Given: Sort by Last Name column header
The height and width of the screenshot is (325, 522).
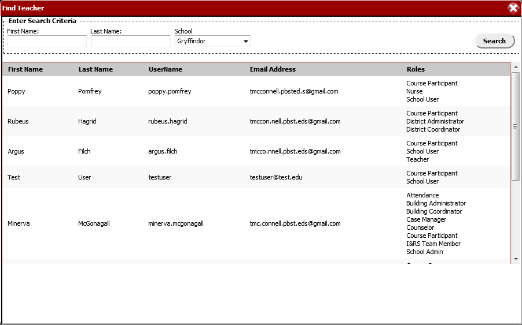Looking at the screenshot, I should click(95, 69).
